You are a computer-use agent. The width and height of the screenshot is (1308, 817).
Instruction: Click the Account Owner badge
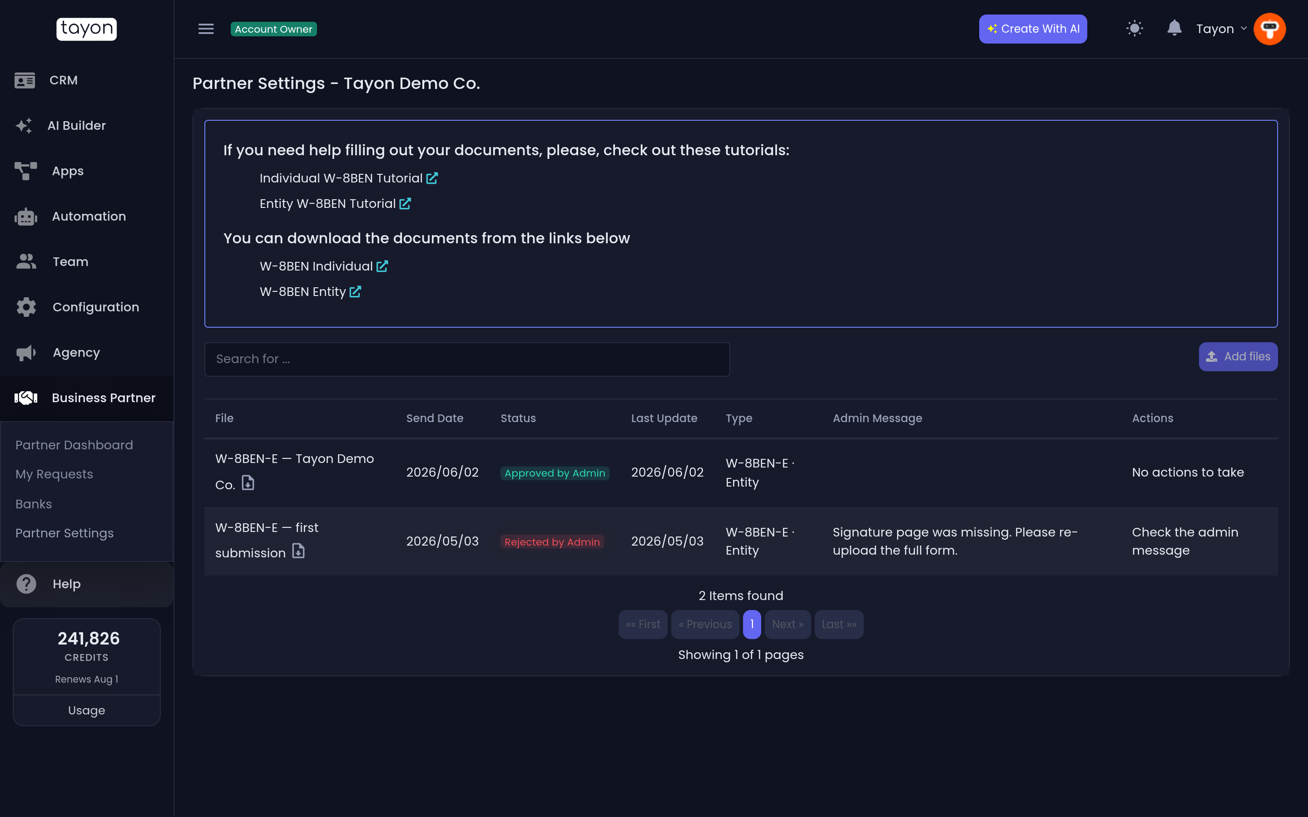pos(273,29)
